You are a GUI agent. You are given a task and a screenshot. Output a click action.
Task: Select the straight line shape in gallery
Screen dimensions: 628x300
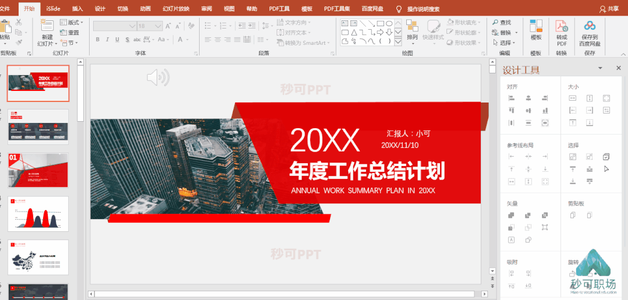363,24
